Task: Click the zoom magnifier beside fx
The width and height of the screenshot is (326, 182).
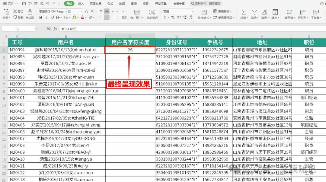Action: [x=49, y=29]
